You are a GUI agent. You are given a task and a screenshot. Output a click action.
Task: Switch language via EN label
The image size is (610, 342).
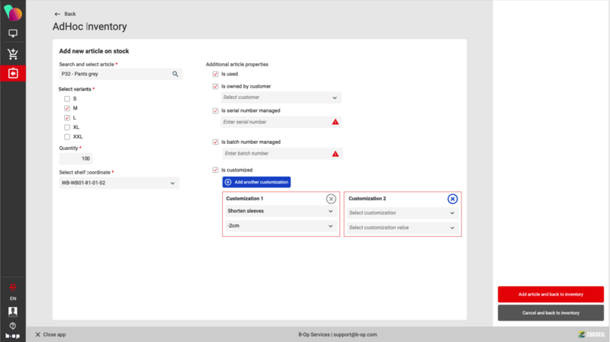pyautogui.click(x=13, y=299)
